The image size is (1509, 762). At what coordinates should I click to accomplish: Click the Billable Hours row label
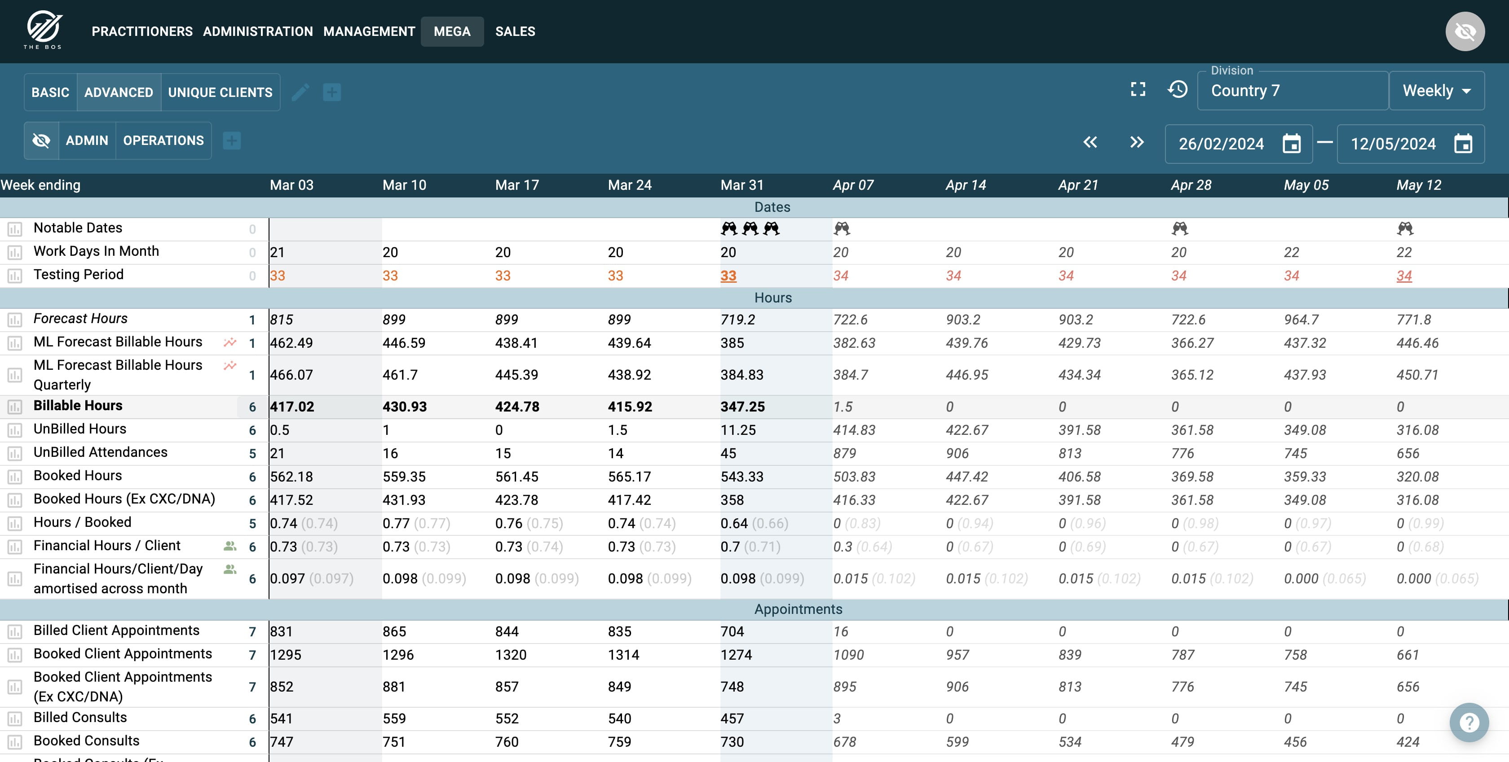pos(78,406)
